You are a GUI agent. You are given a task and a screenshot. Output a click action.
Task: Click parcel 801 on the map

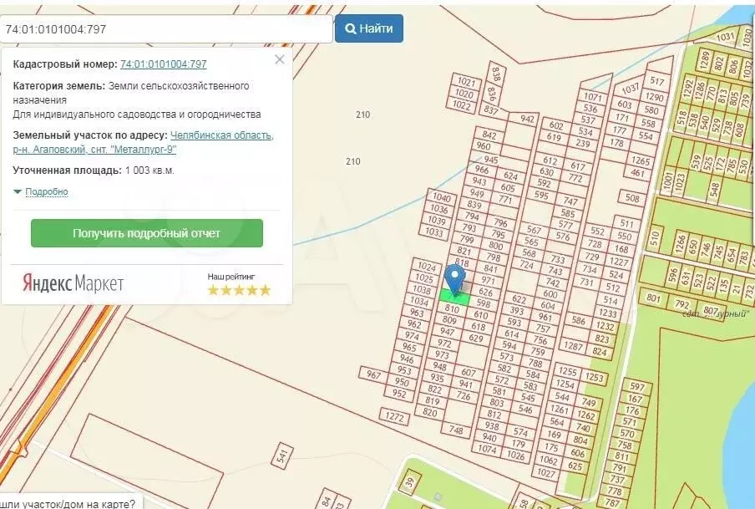653,298
